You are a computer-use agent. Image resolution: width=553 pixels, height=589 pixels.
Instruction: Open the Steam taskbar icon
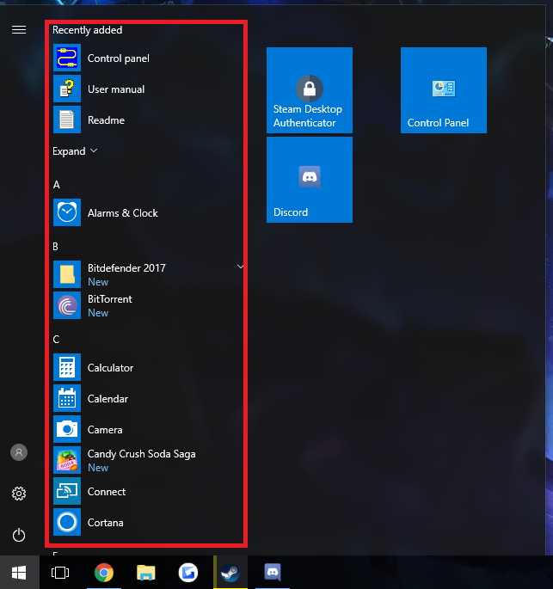pyautogui.click(x=230, y=573)
